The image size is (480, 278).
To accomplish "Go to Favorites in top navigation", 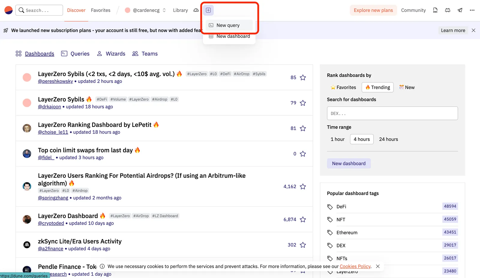I will point(100,10).
